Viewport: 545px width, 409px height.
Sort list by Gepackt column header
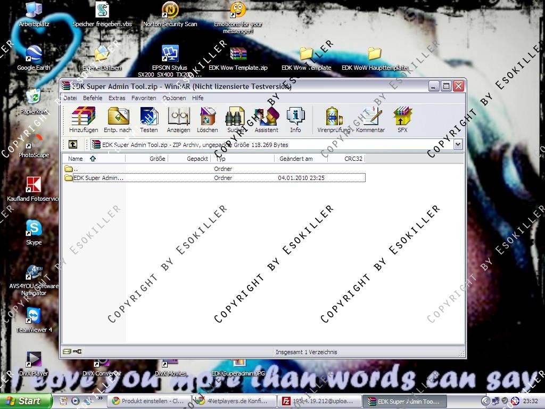pyautogui.click(x=189, y=159)
